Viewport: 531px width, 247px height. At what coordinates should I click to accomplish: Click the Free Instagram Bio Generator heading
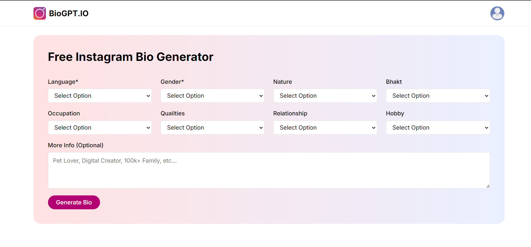[131, 57]
